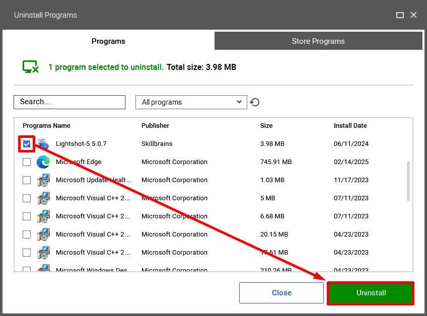Viewport: 427px width, 316px height.
Task: Tick the Microsoft Edge checkbox
Action: coord(27,162)
